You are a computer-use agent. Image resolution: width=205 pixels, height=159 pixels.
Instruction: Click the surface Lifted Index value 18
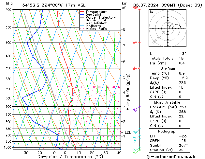click(181, 87)
